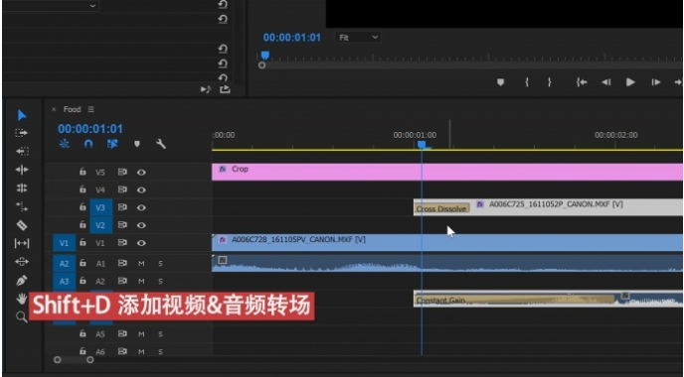684x377 pixels.
Task: Mute audio track A1
Action: [141, 263]
